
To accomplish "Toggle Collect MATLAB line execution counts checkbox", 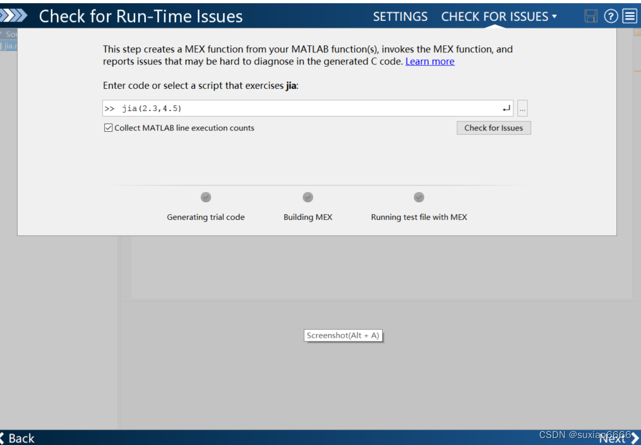I will [x=109, y=128].
